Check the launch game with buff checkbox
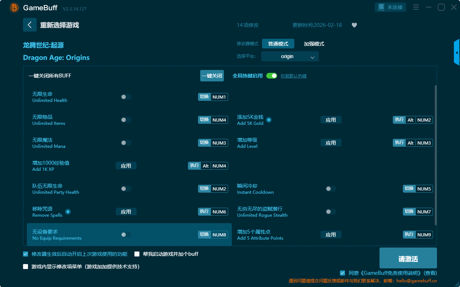The width and height of the screenshot is (460, 287). 137,254
